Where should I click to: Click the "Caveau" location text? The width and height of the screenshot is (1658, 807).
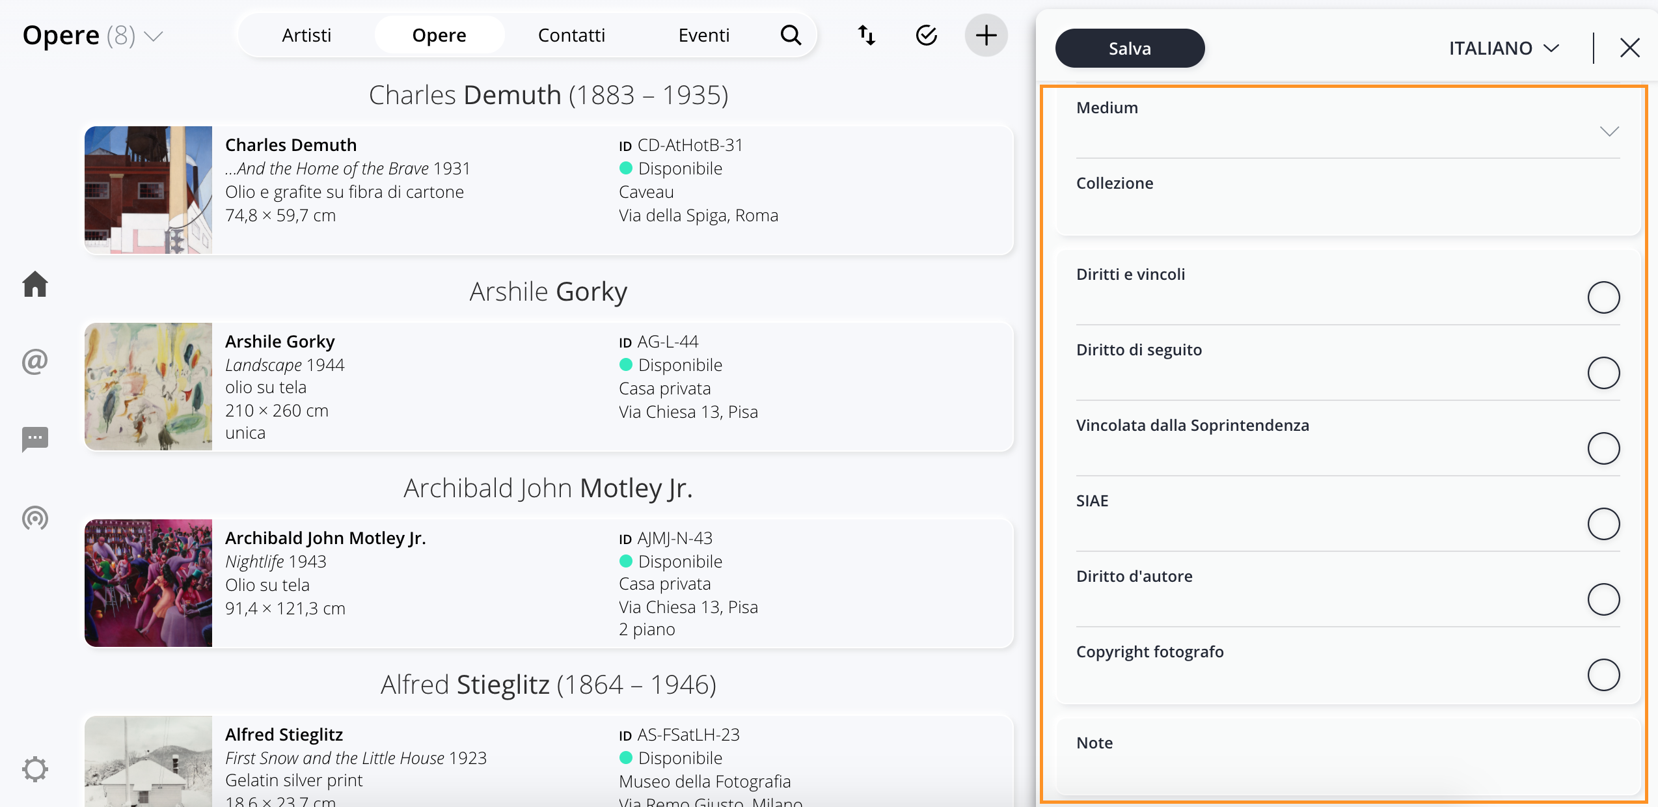(646, 191)
